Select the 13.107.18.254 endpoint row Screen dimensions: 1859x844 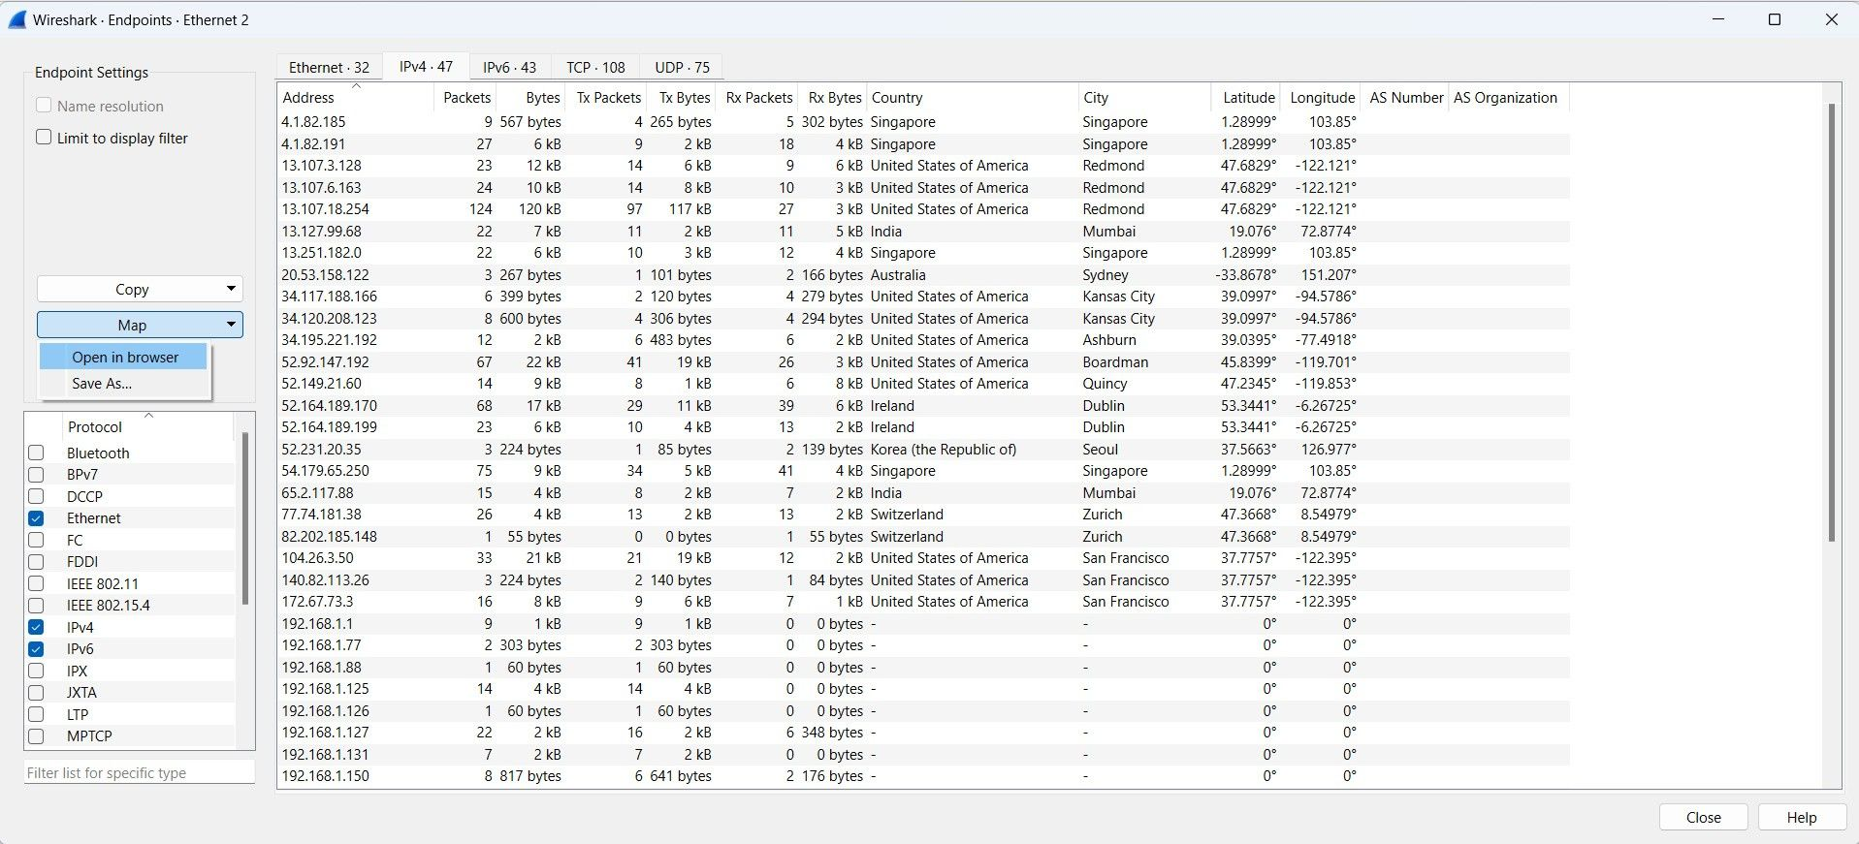click(326, 209)
